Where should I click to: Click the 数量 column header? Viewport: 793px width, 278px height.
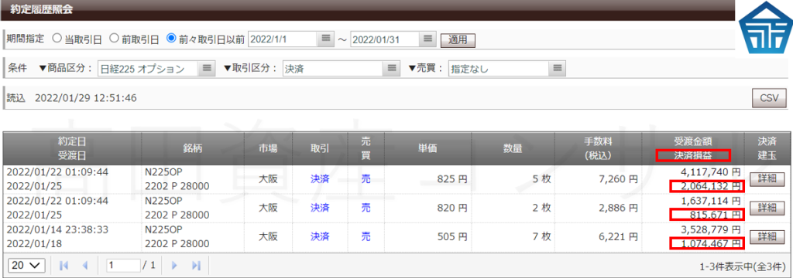coord(513,148)
